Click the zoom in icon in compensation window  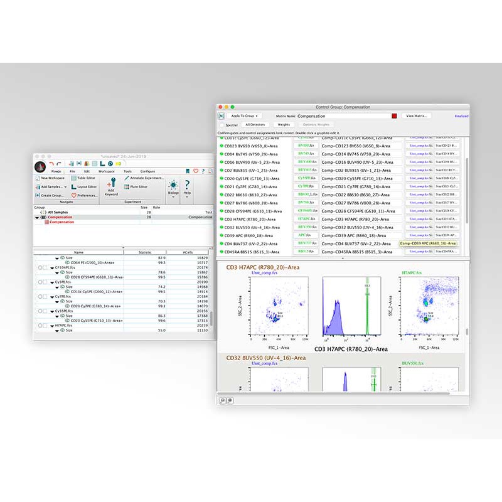point(230,400)
